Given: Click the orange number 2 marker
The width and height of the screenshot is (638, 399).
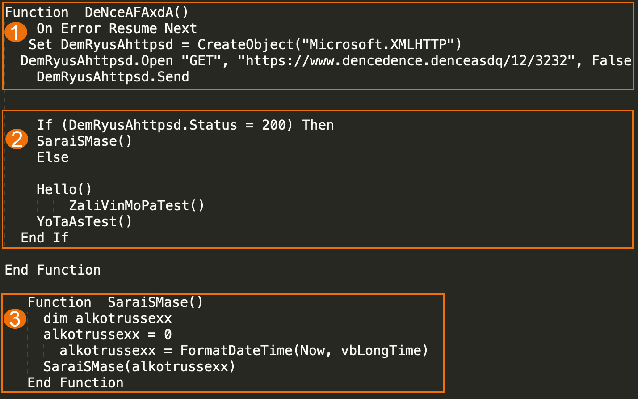Looking at the screenshot, I should coord(17,140).
